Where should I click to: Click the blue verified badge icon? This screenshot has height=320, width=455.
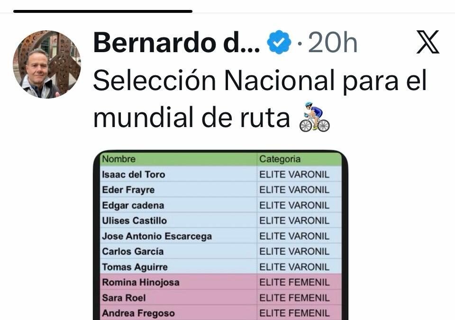click(279, 42)
